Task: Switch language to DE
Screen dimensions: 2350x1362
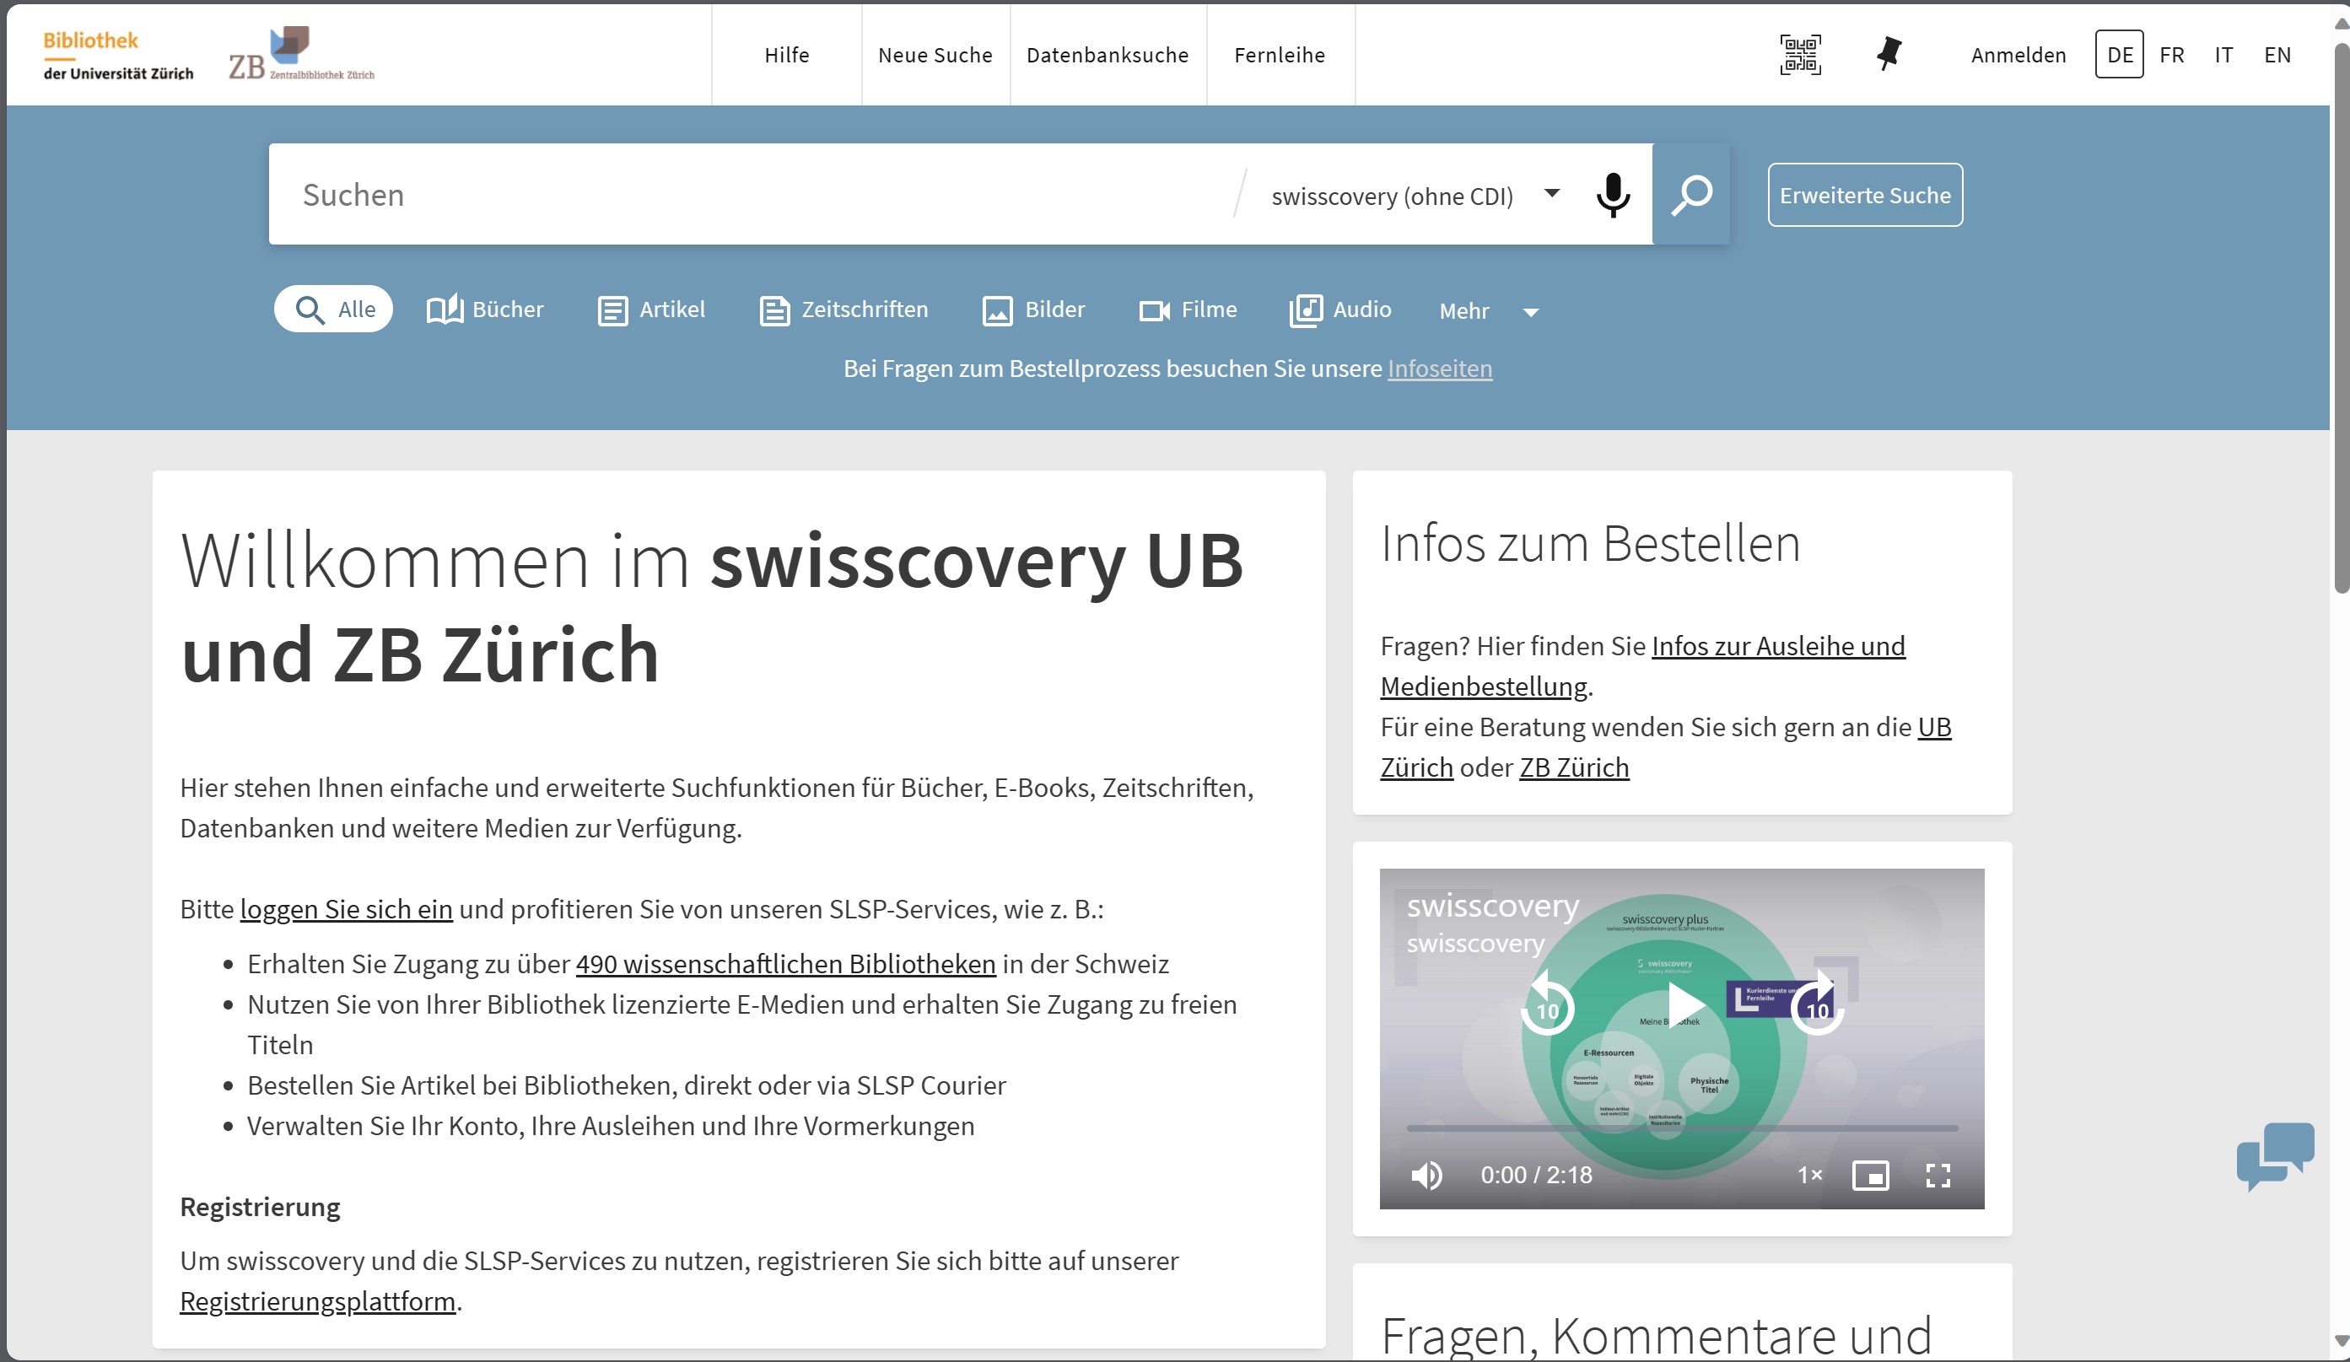Action: tap(2119, 55)
